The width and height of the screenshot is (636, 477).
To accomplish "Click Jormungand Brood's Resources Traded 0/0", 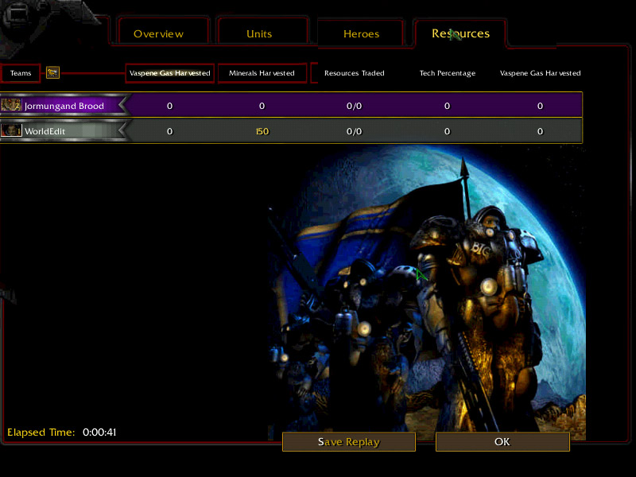I will 354,106.
